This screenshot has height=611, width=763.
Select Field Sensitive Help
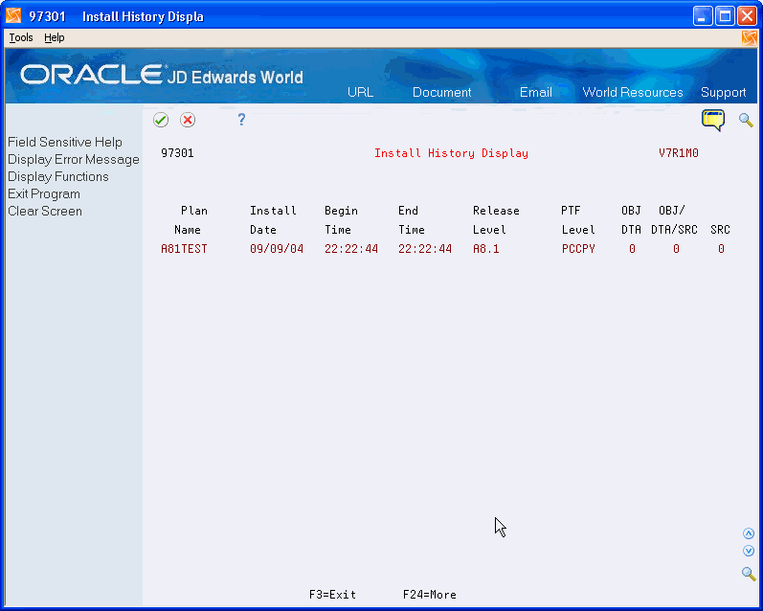(x=65, y=142)
